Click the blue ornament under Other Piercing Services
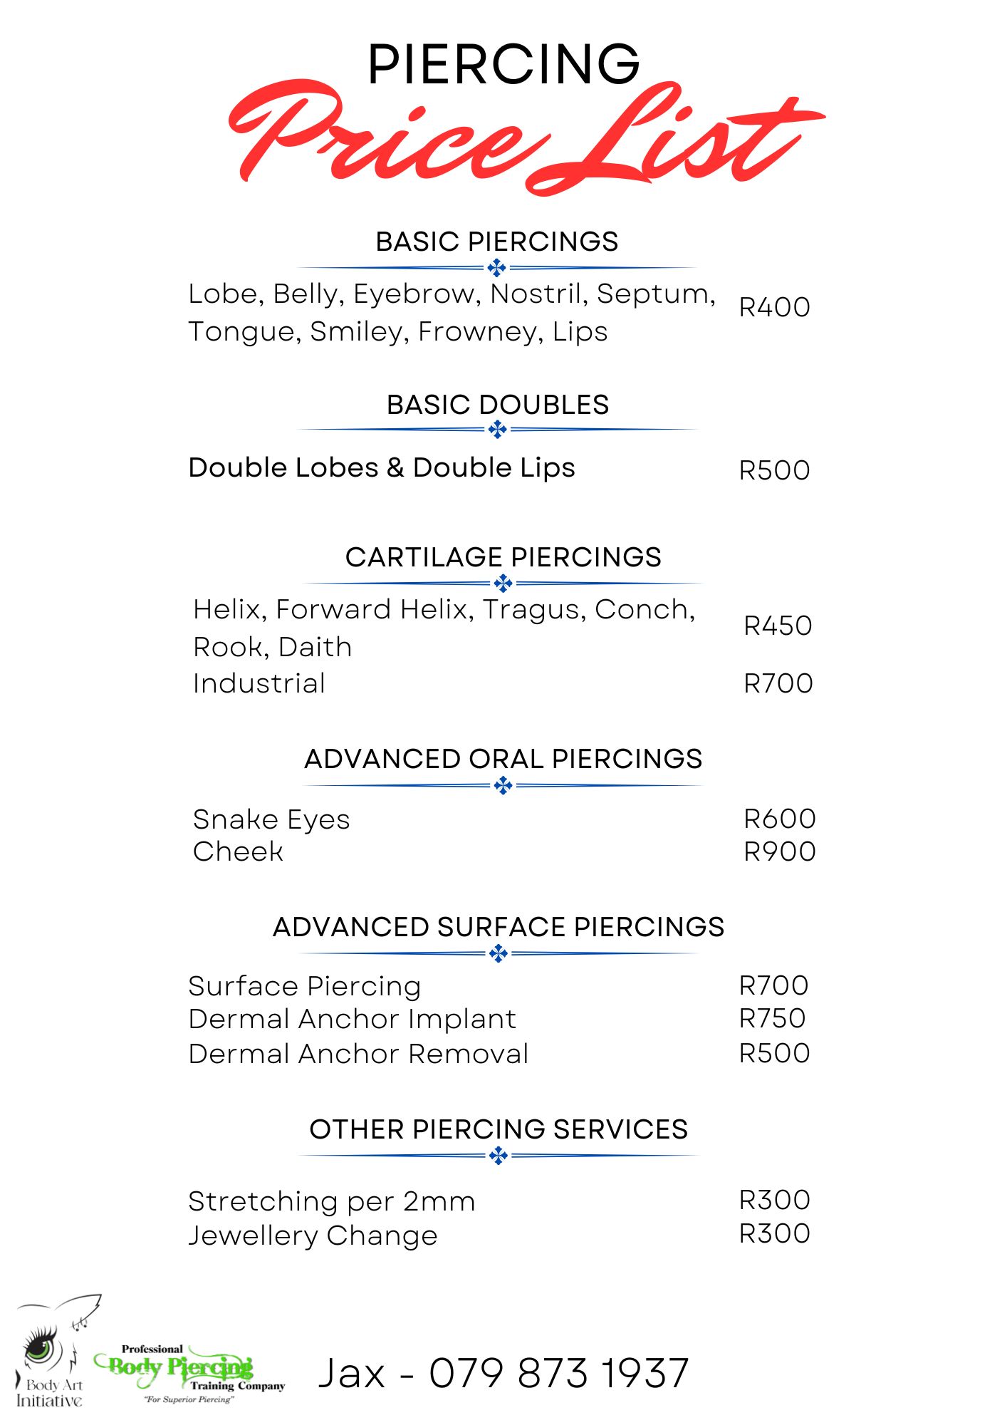This screenshot has width=1007, height=1425. (x=499, y=1155)
